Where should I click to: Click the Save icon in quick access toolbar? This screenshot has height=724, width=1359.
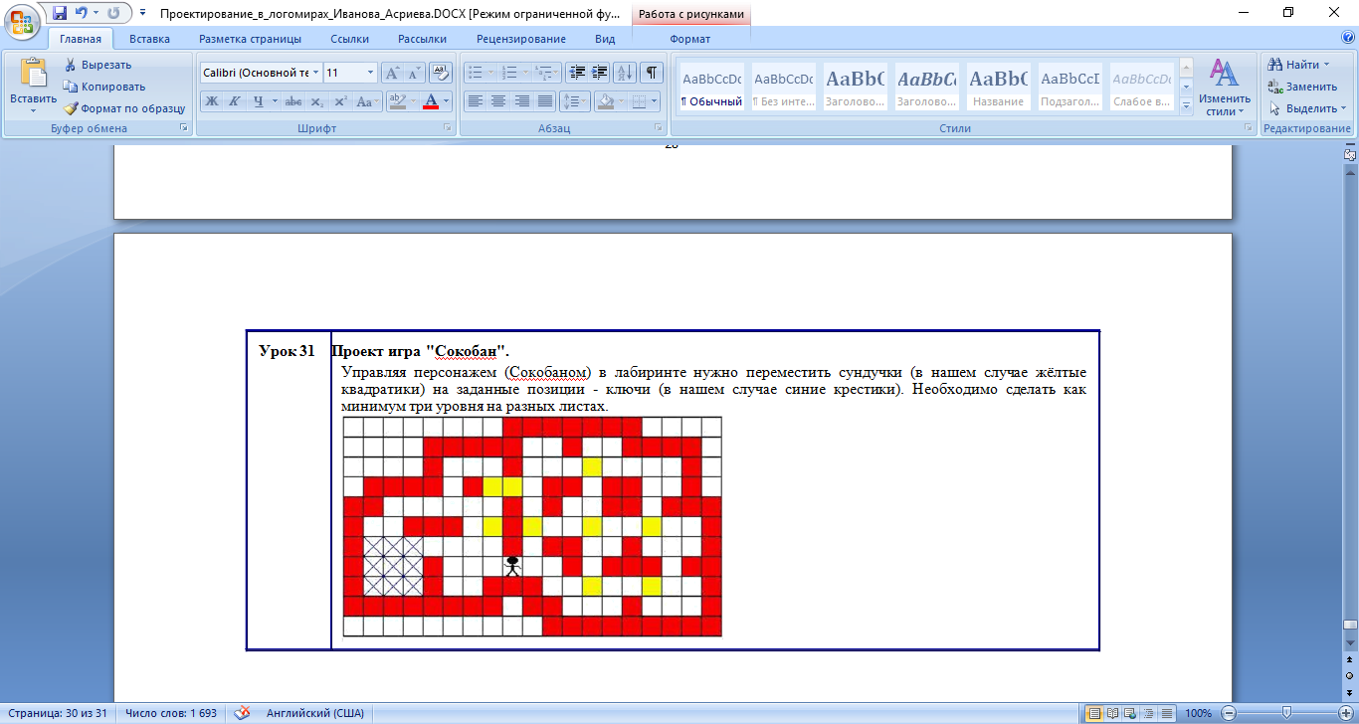(x=60, y=13)
